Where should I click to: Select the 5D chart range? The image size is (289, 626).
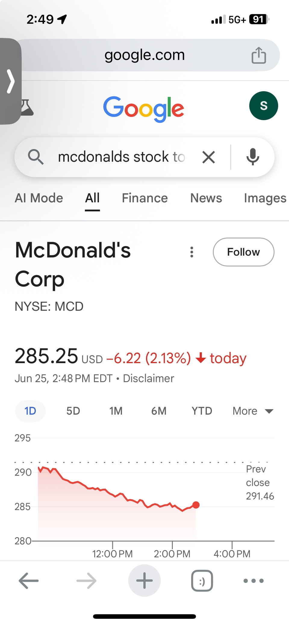pyautogui.click(x=73, y=411)
